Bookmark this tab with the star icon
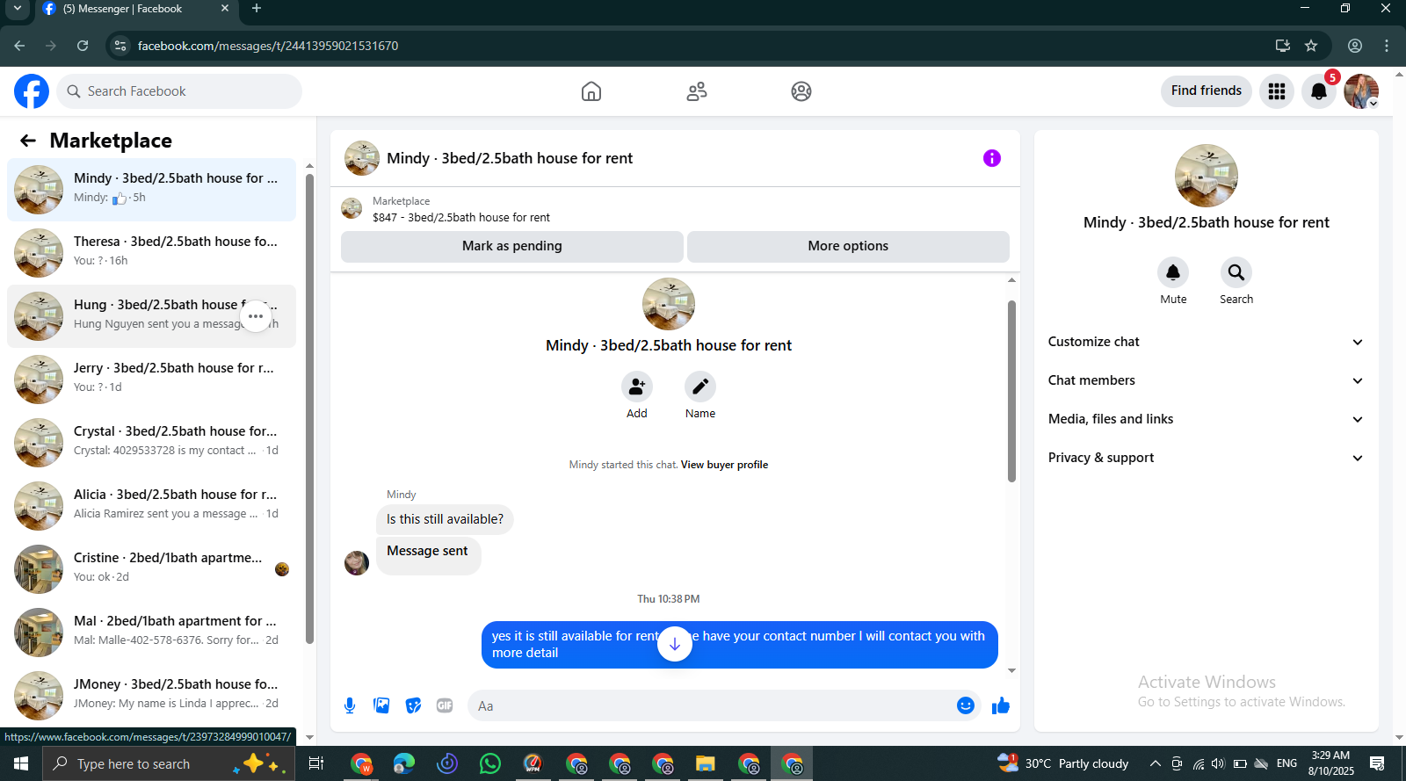Viewport: 1406px width, 781px height. tap(1311, 46)
